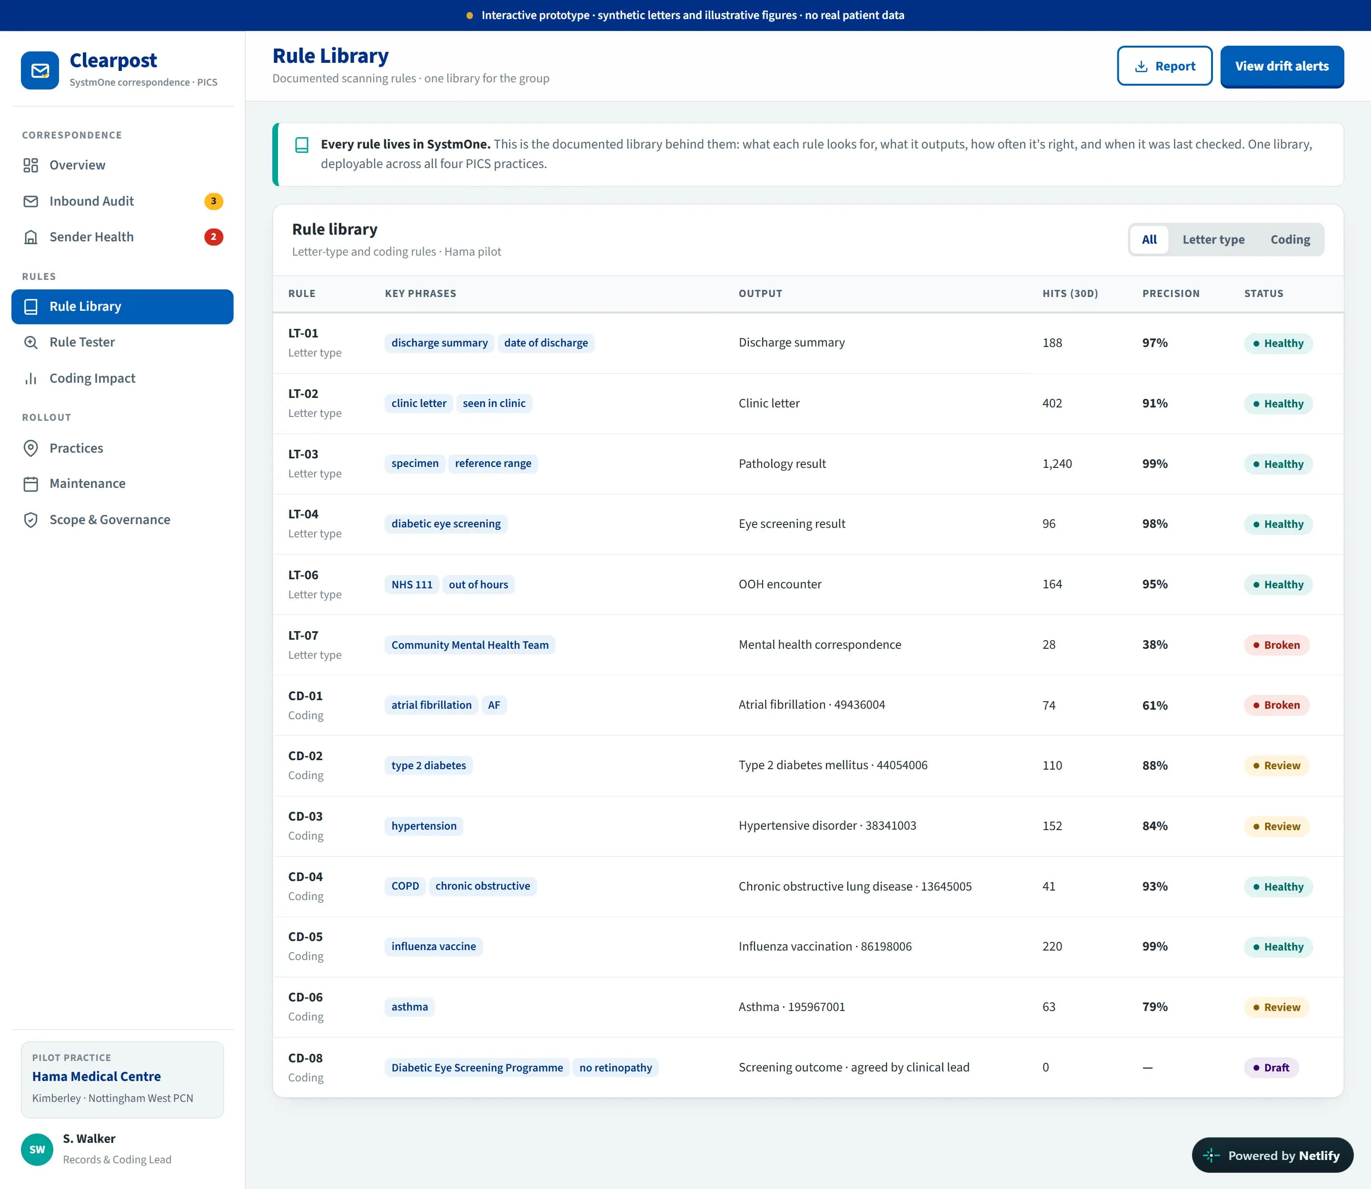This screenshot has width=1371, height=1189.
Task: Click the 'atrial fibrillation' key phrase chip
Action: tap(431, 705)
